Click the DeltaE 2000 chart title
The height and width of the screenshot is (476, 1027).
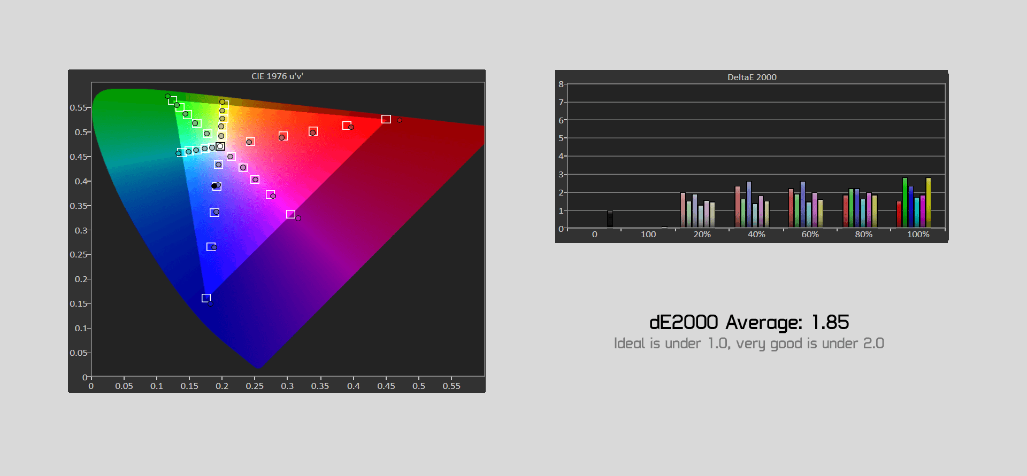click(x=752, y=77)
